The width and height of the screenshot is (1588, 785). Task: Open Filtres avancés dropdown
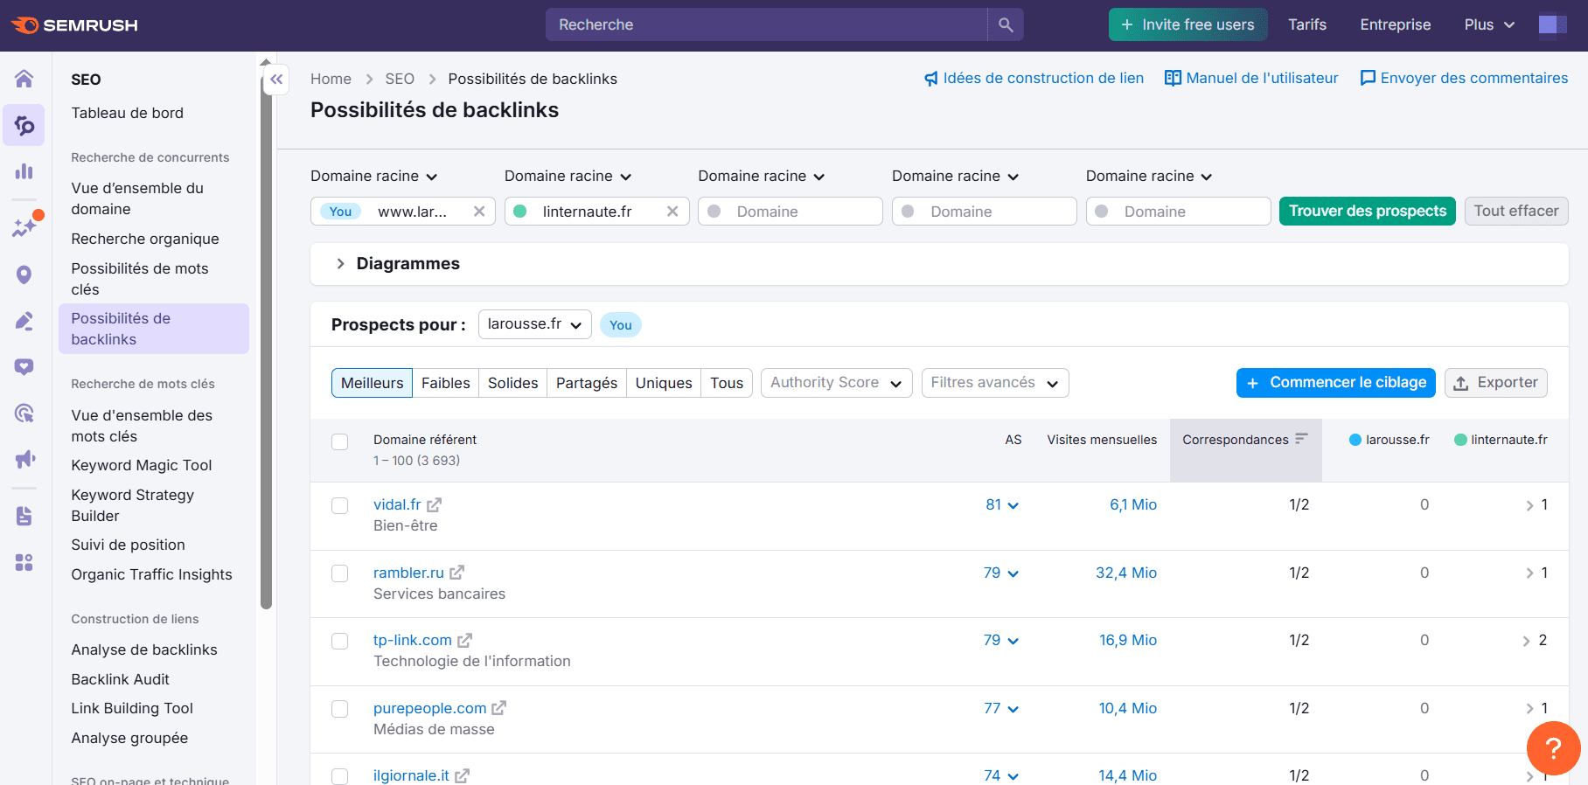pyautogui.click(x=995, y=383)
